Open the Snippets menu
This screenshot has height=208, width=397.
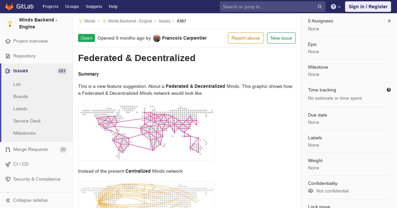94,7
